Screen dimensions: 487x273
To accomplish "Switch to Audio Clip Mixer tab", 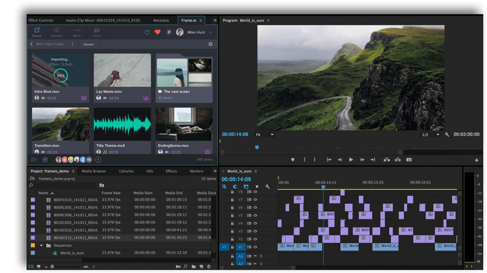I will [x=103, y=20].
